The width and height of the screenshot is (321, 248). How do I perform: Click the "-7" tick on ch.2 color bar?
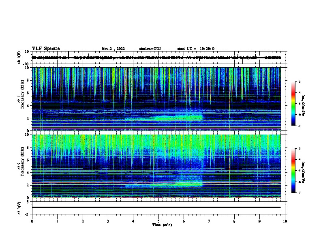pyautogui.click(x=299, y=193)
